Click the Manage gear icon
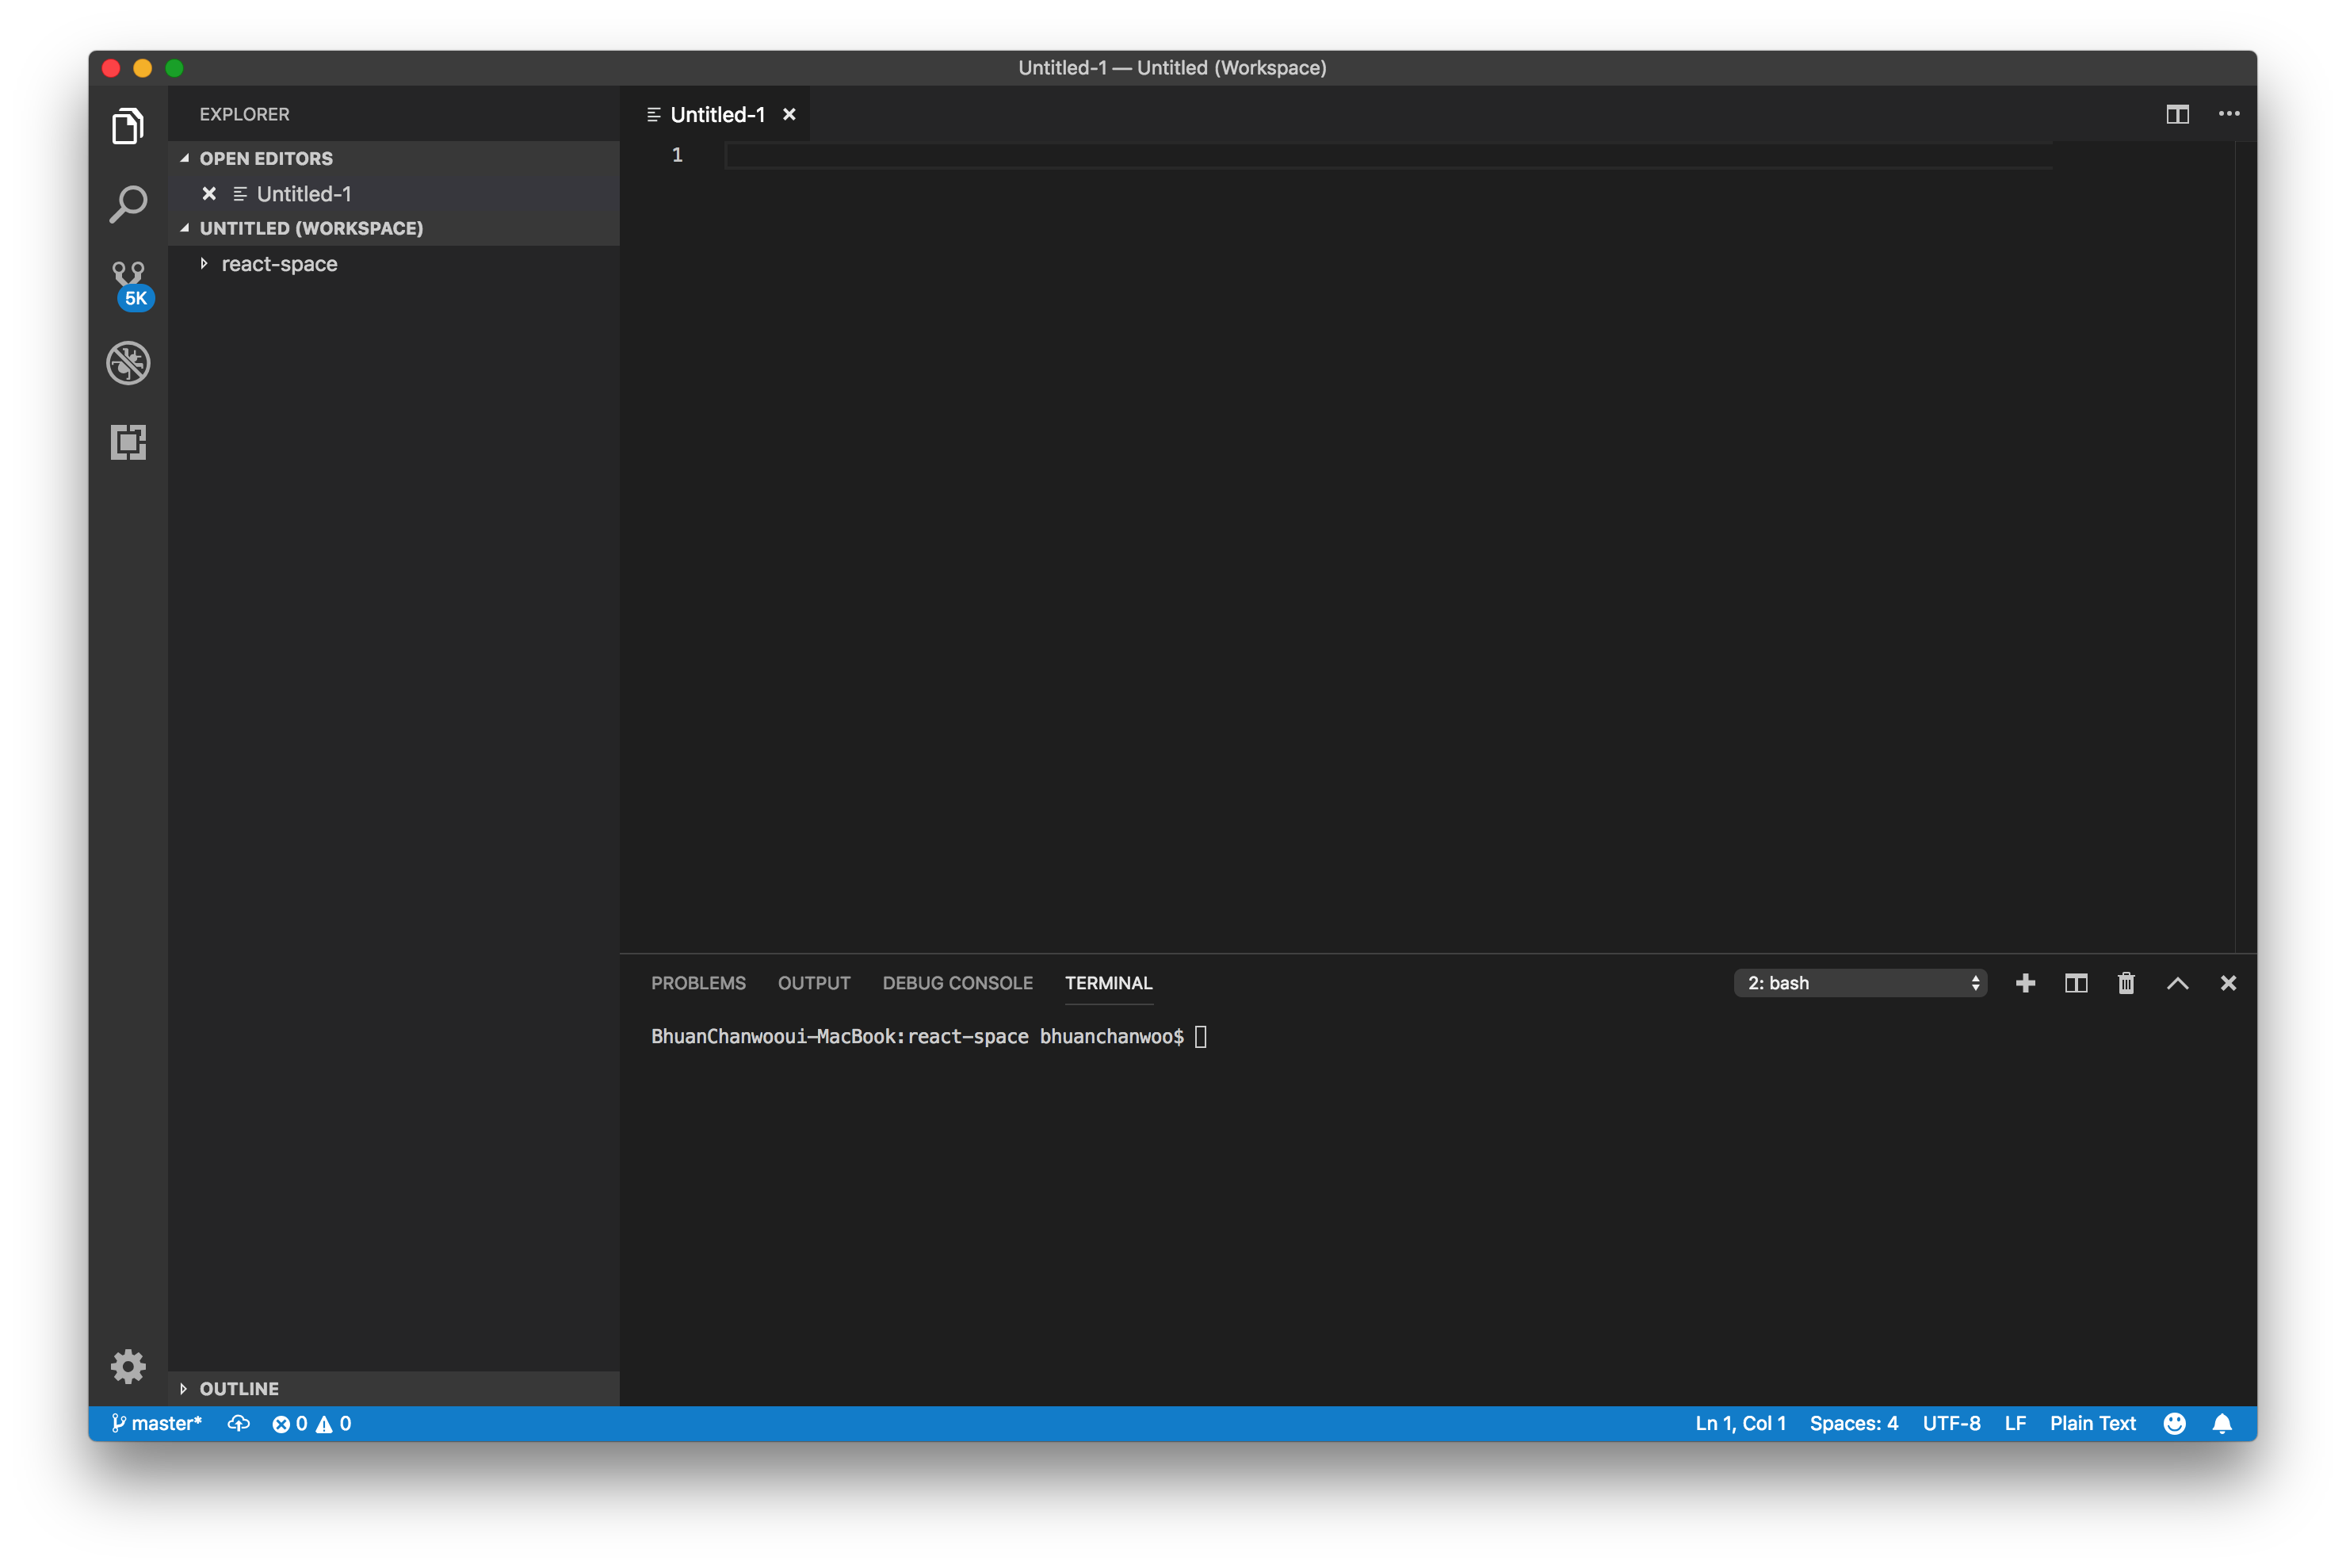Viewport: 2346px width, 1568px height. (x=128, y=1365)
